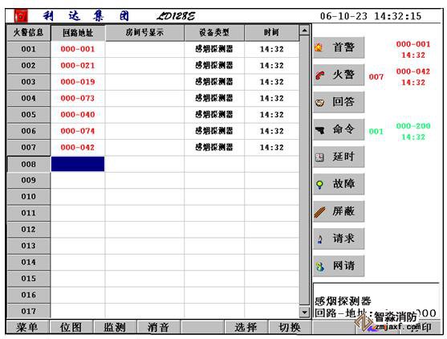This screenshot has width=447, height=339.
Task: Select row number 002
Action: click(29, 65)
